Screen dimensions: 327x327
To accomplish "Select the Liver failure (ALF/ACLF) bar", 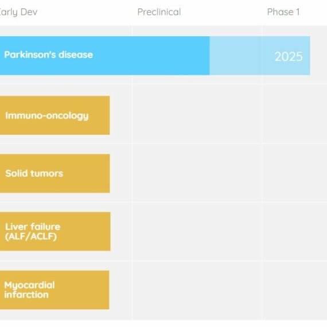I will click(x=55, y=232).
